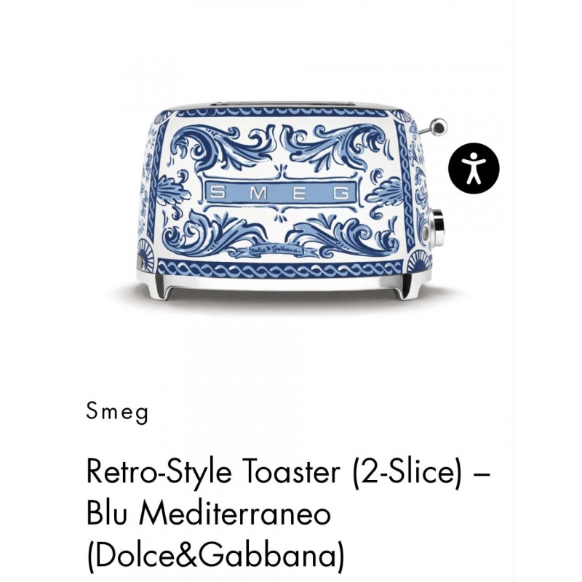
Task: Click the toaster's left chrome foot
Action: tap(157, 286)
